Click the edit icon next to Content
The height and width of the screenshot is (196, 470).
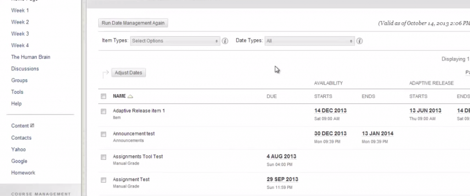(x=32, y=126)
